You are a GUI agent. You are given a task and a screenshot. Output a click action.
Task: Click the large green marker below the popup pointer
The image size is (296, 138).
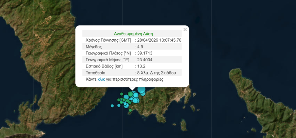point(131,94)
